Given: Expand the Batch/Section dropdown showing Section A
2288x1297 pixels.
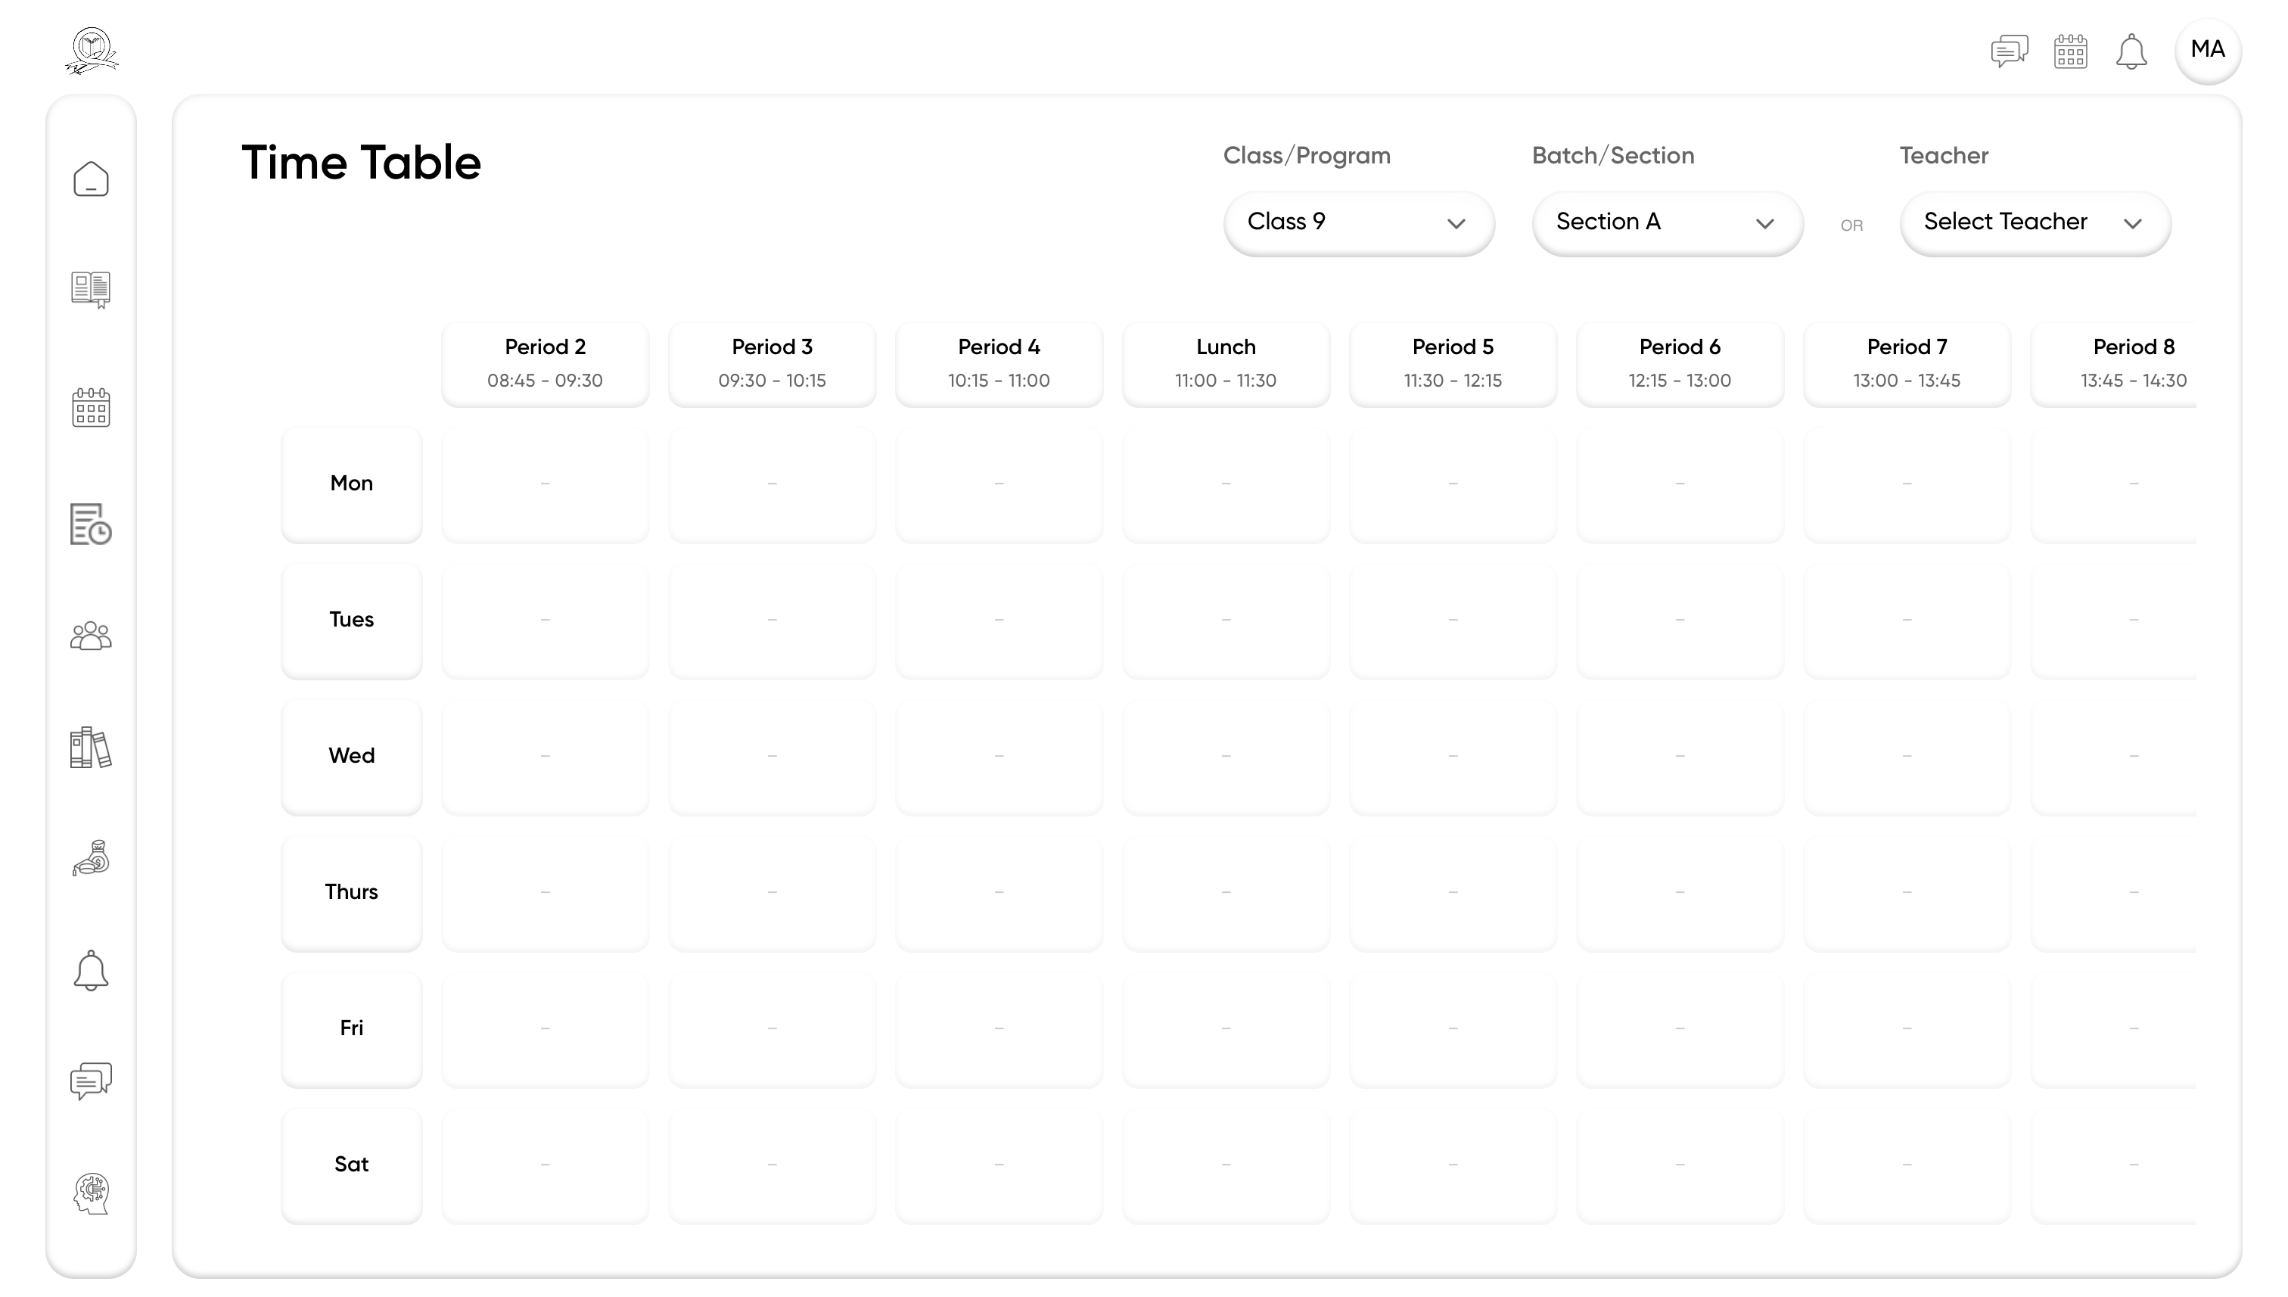Looking at the screenshot, I should 1666,222.
